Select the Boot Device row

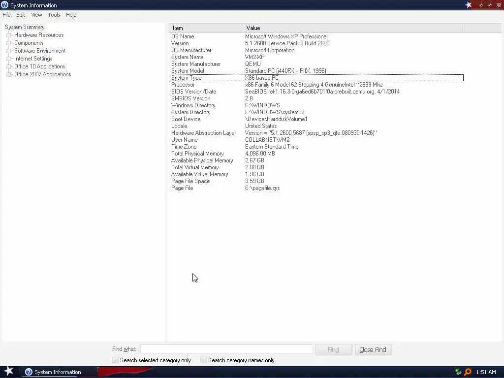point(316,119)
